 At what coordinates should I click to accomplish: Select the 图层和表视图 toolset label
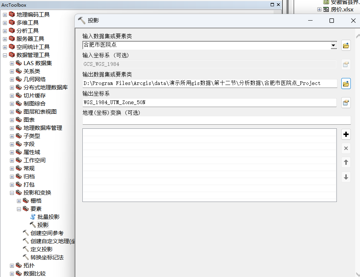[40, 111]
